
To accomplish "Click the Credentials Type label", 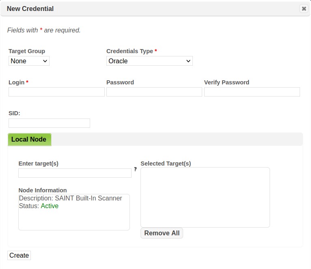I will (x=130, y=51).
